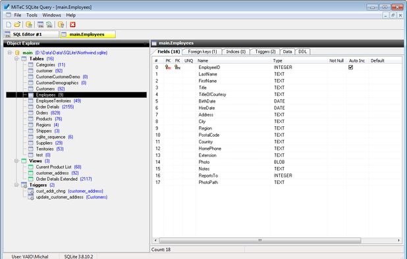Screen dimensions: 407x259
Task: Click the primary key icon for EmployeeID
Action: 168,67
